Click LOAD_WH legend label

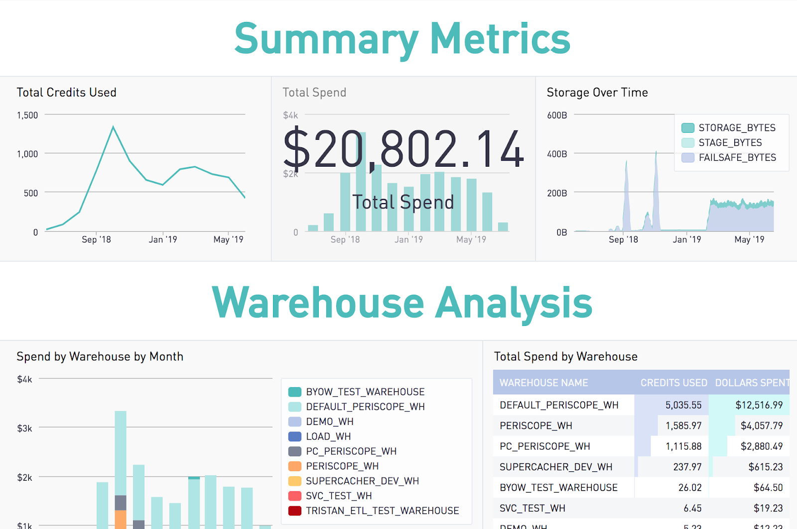[x=328, y=436]
